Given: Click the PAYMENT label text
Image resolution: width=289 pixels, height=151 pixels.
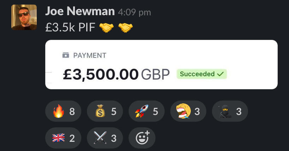Looking at the screenshot, I should coord(90,55).
